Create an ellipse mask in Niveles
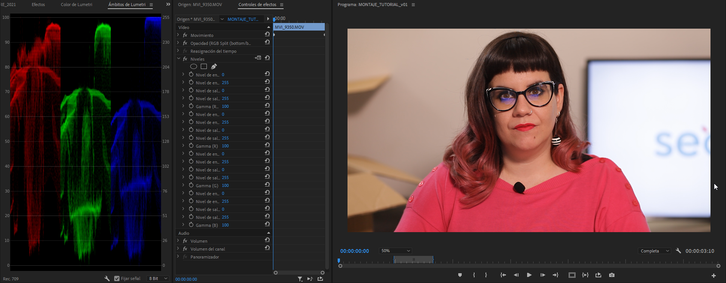The image size is (726, 283). pyautogui.click(x=194, y=66)
